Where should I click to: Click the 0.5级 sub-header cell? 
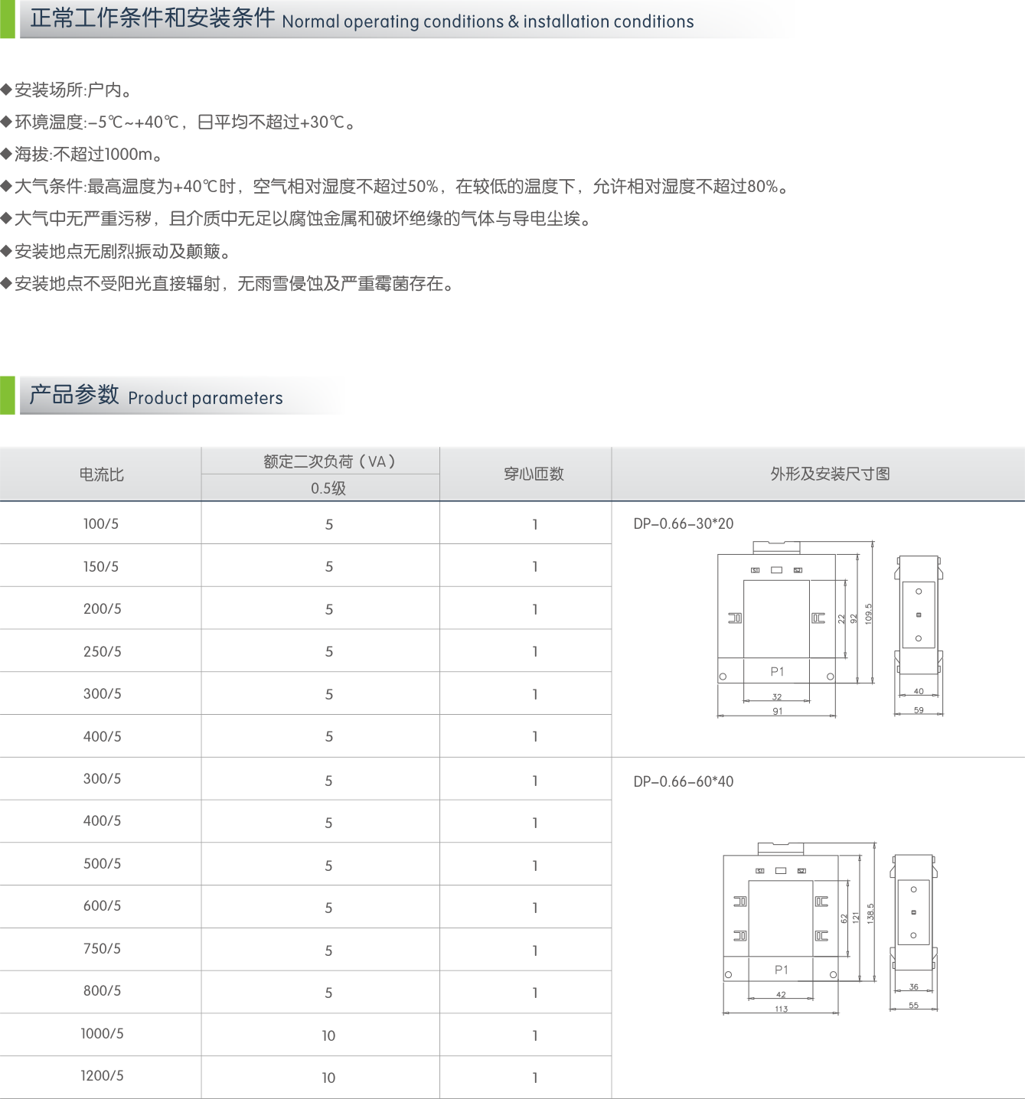coord(328,488)
